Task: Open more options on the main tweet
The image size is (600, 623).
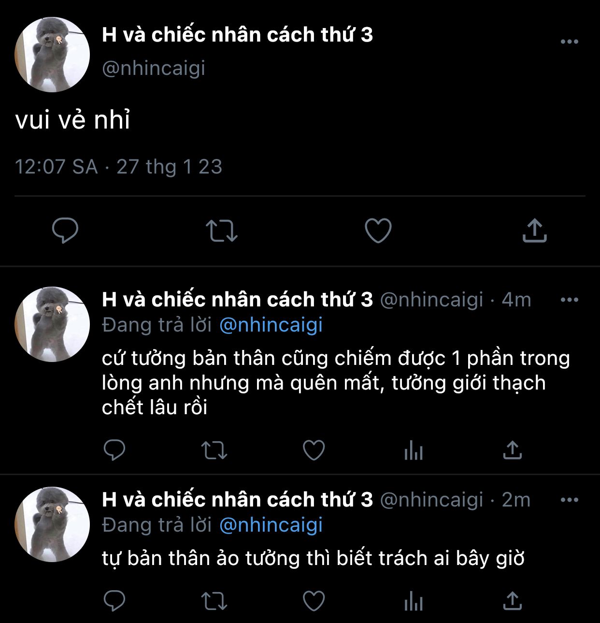Action: click(570, 42)
